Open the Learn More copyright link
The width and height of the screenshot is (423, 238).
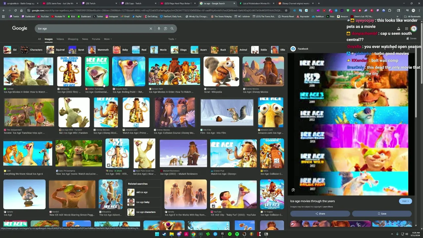328,207
